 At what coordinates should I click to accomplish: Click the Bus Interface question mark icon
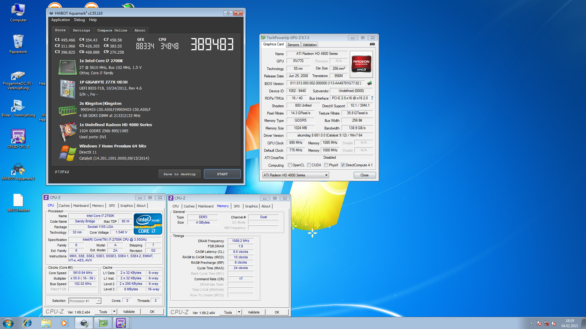click(372, 98)
